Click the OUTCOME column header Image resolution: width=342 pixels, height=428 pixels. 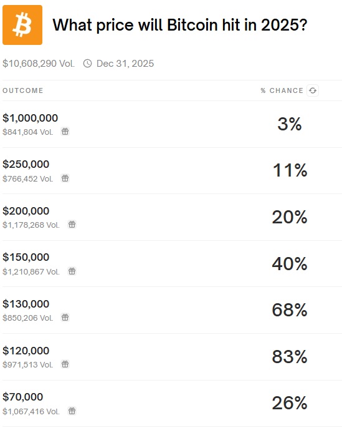coord(23,90)
